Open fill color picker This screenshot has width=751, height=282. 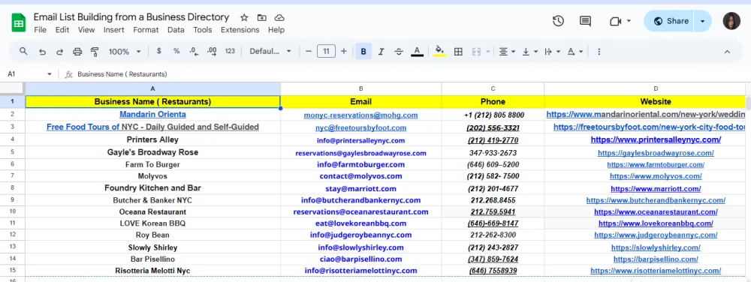point(439,51)
